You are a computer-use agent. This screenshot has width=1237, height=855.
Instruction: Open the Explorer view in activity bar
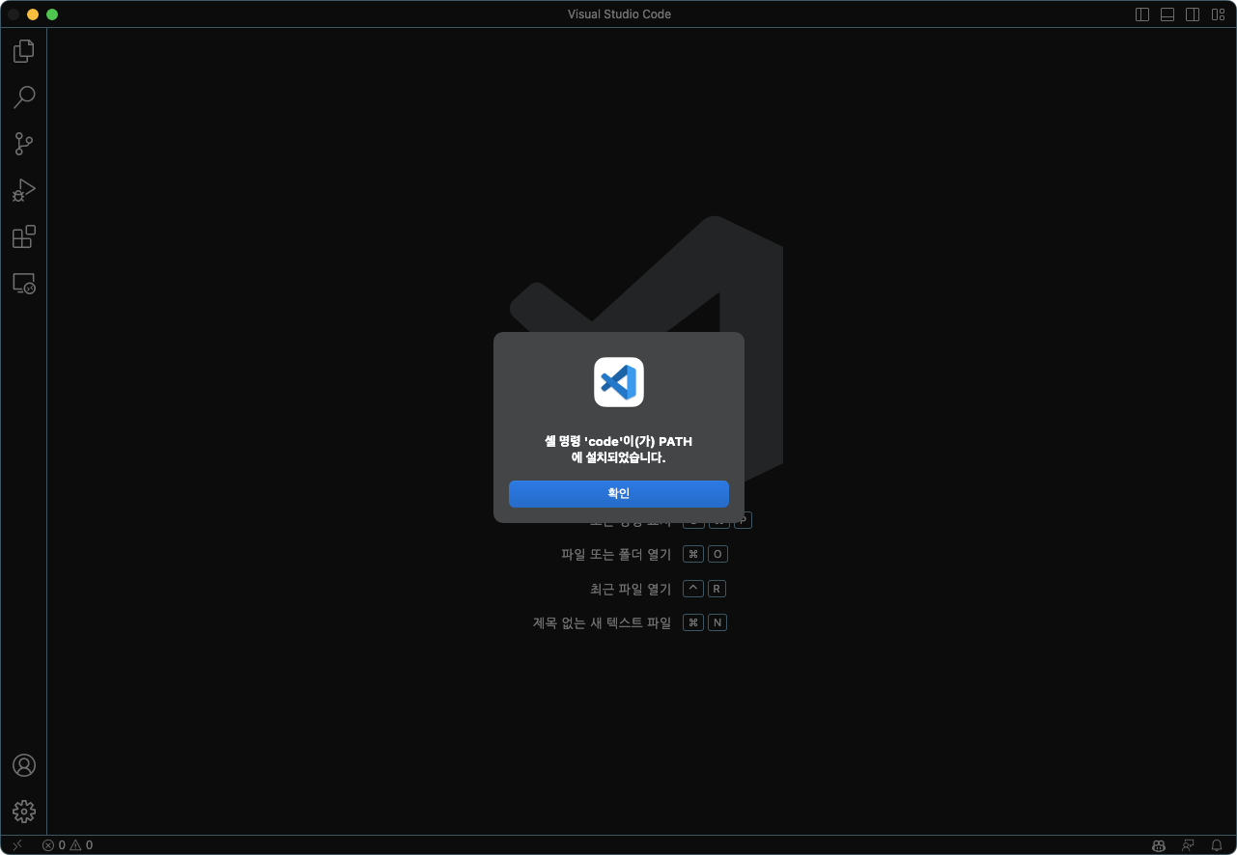pyautogui.click(x=24, y=51)
